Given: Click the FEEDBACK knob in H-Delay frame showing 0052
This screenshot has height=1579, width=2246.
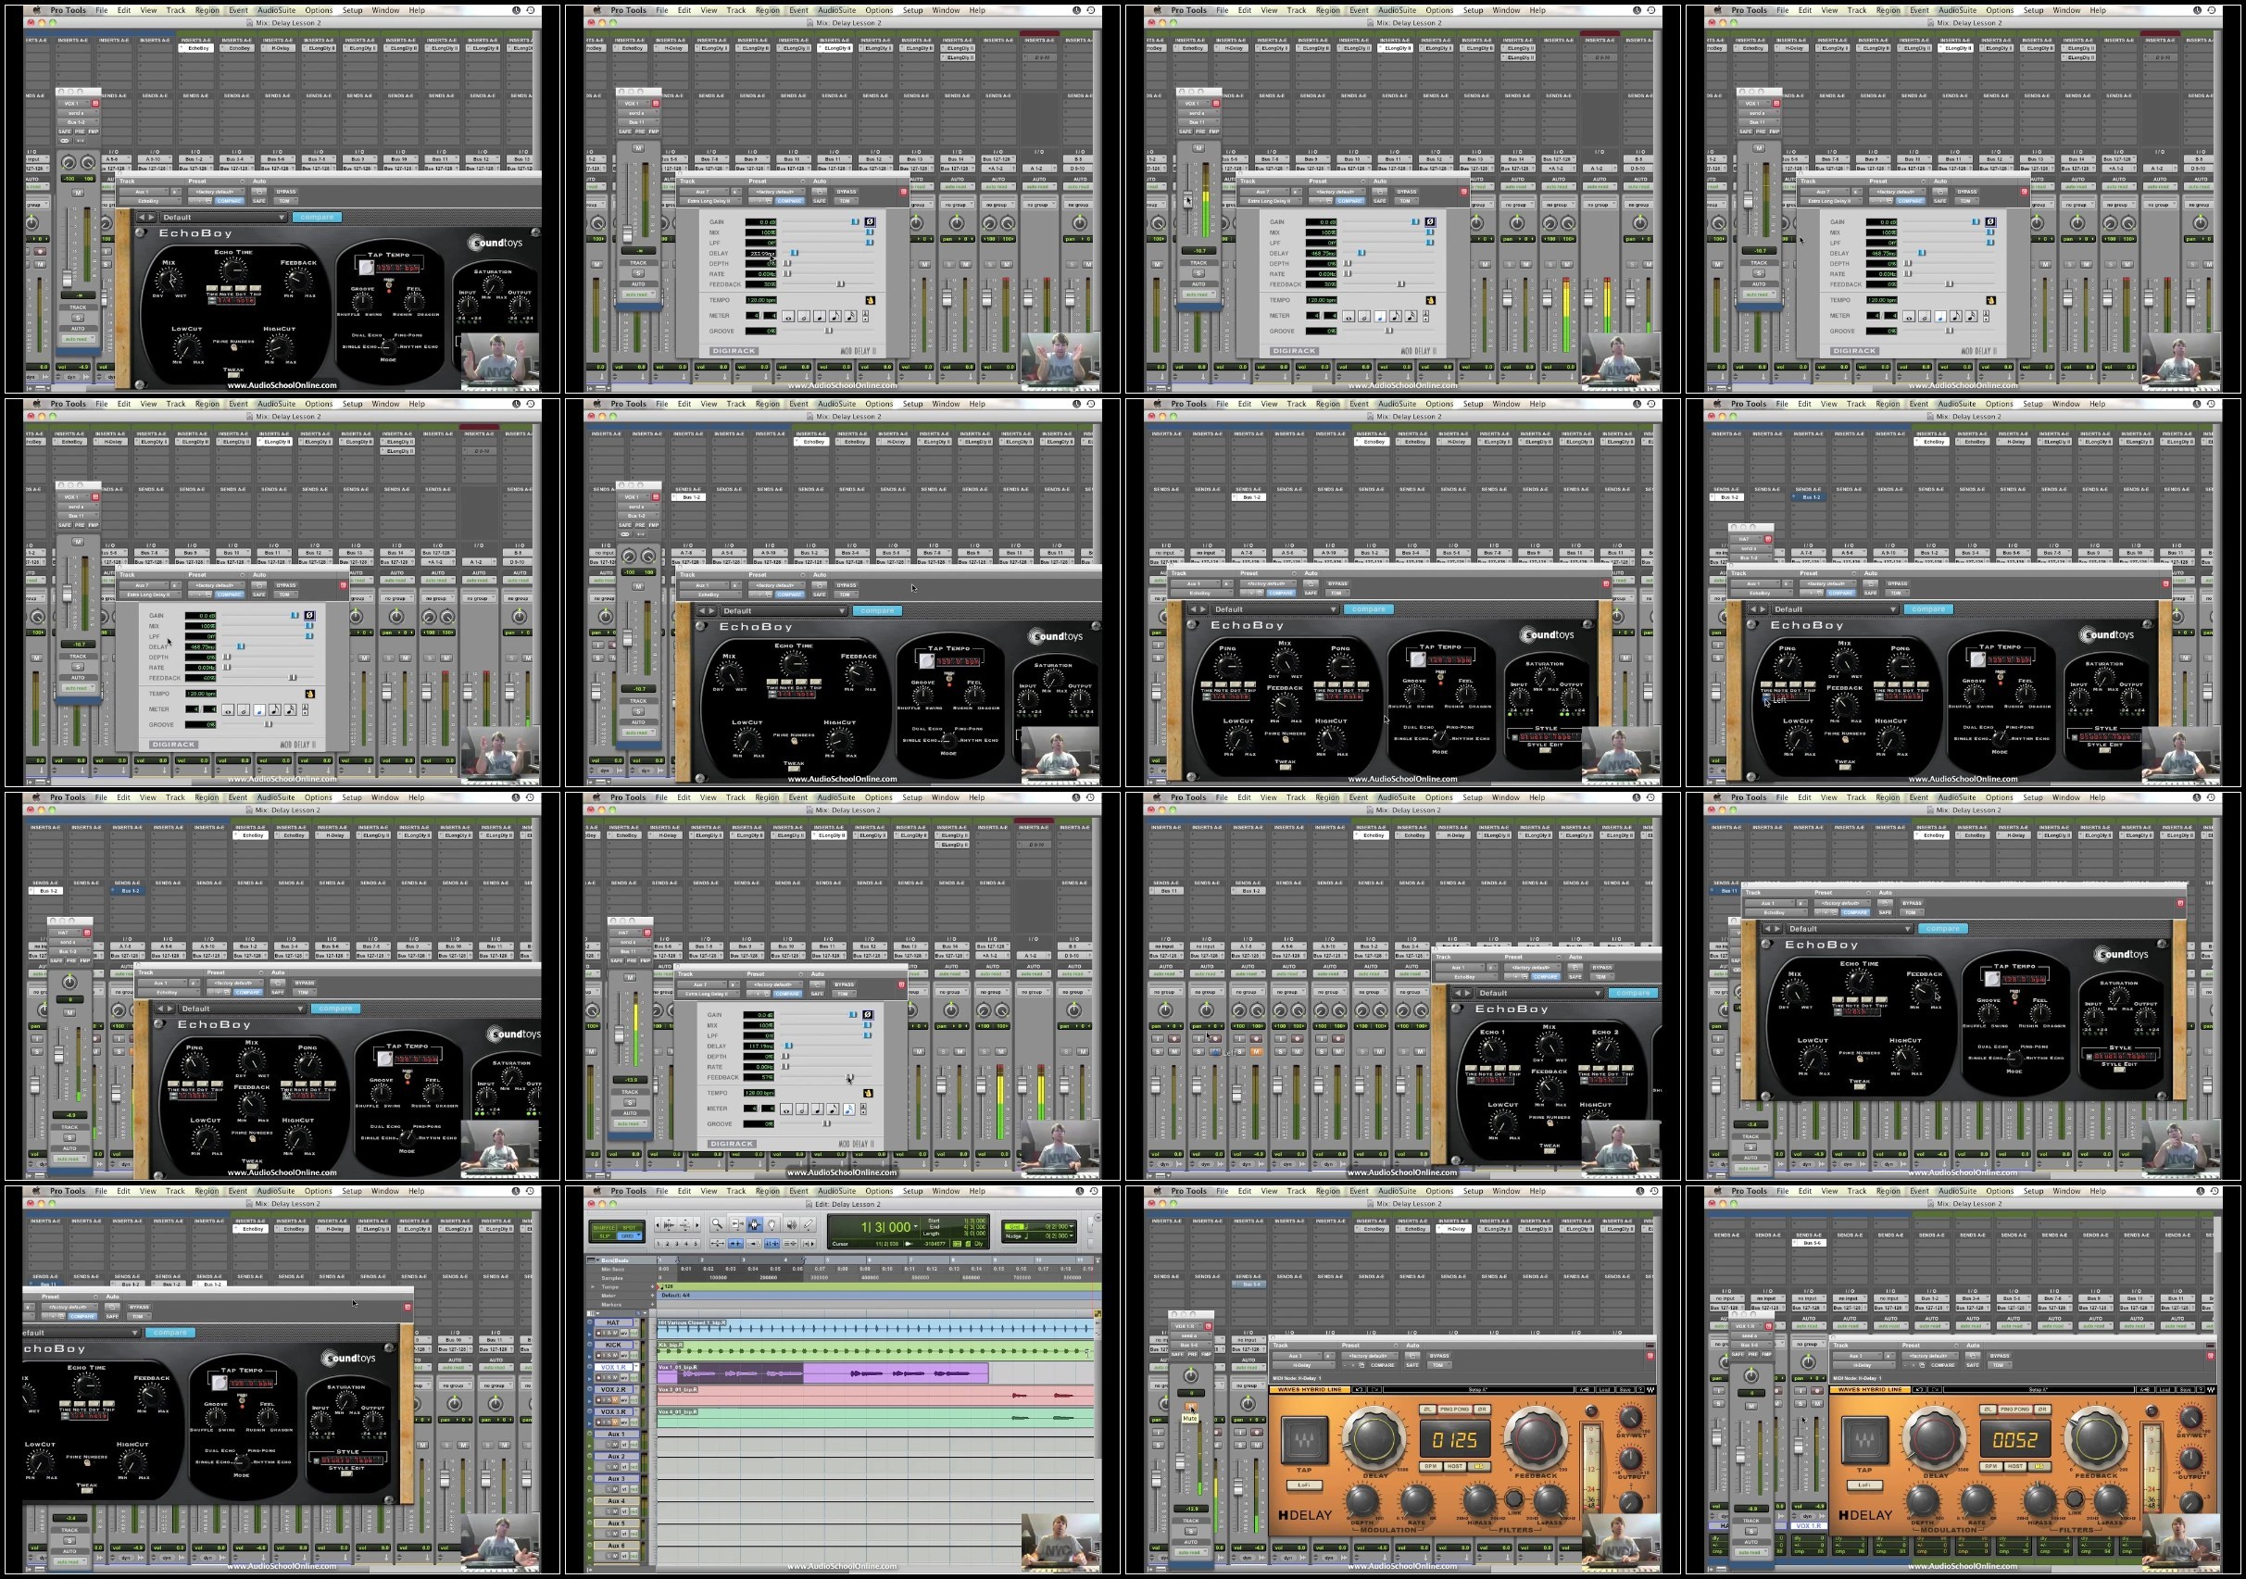Looking at the screenshot, I should coord(2097,1439).
